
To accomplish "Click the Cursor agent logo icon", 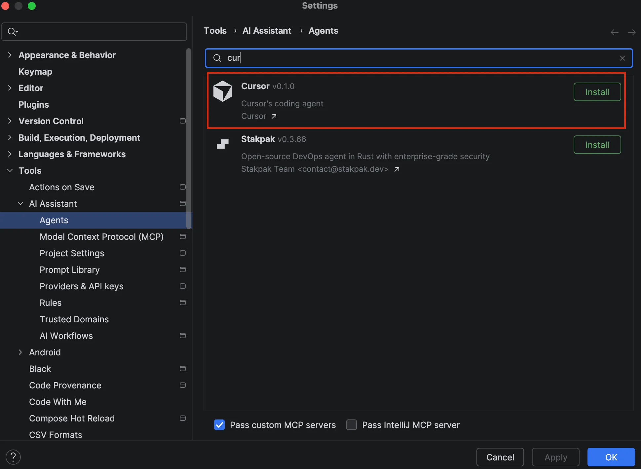I will point(222,91).
